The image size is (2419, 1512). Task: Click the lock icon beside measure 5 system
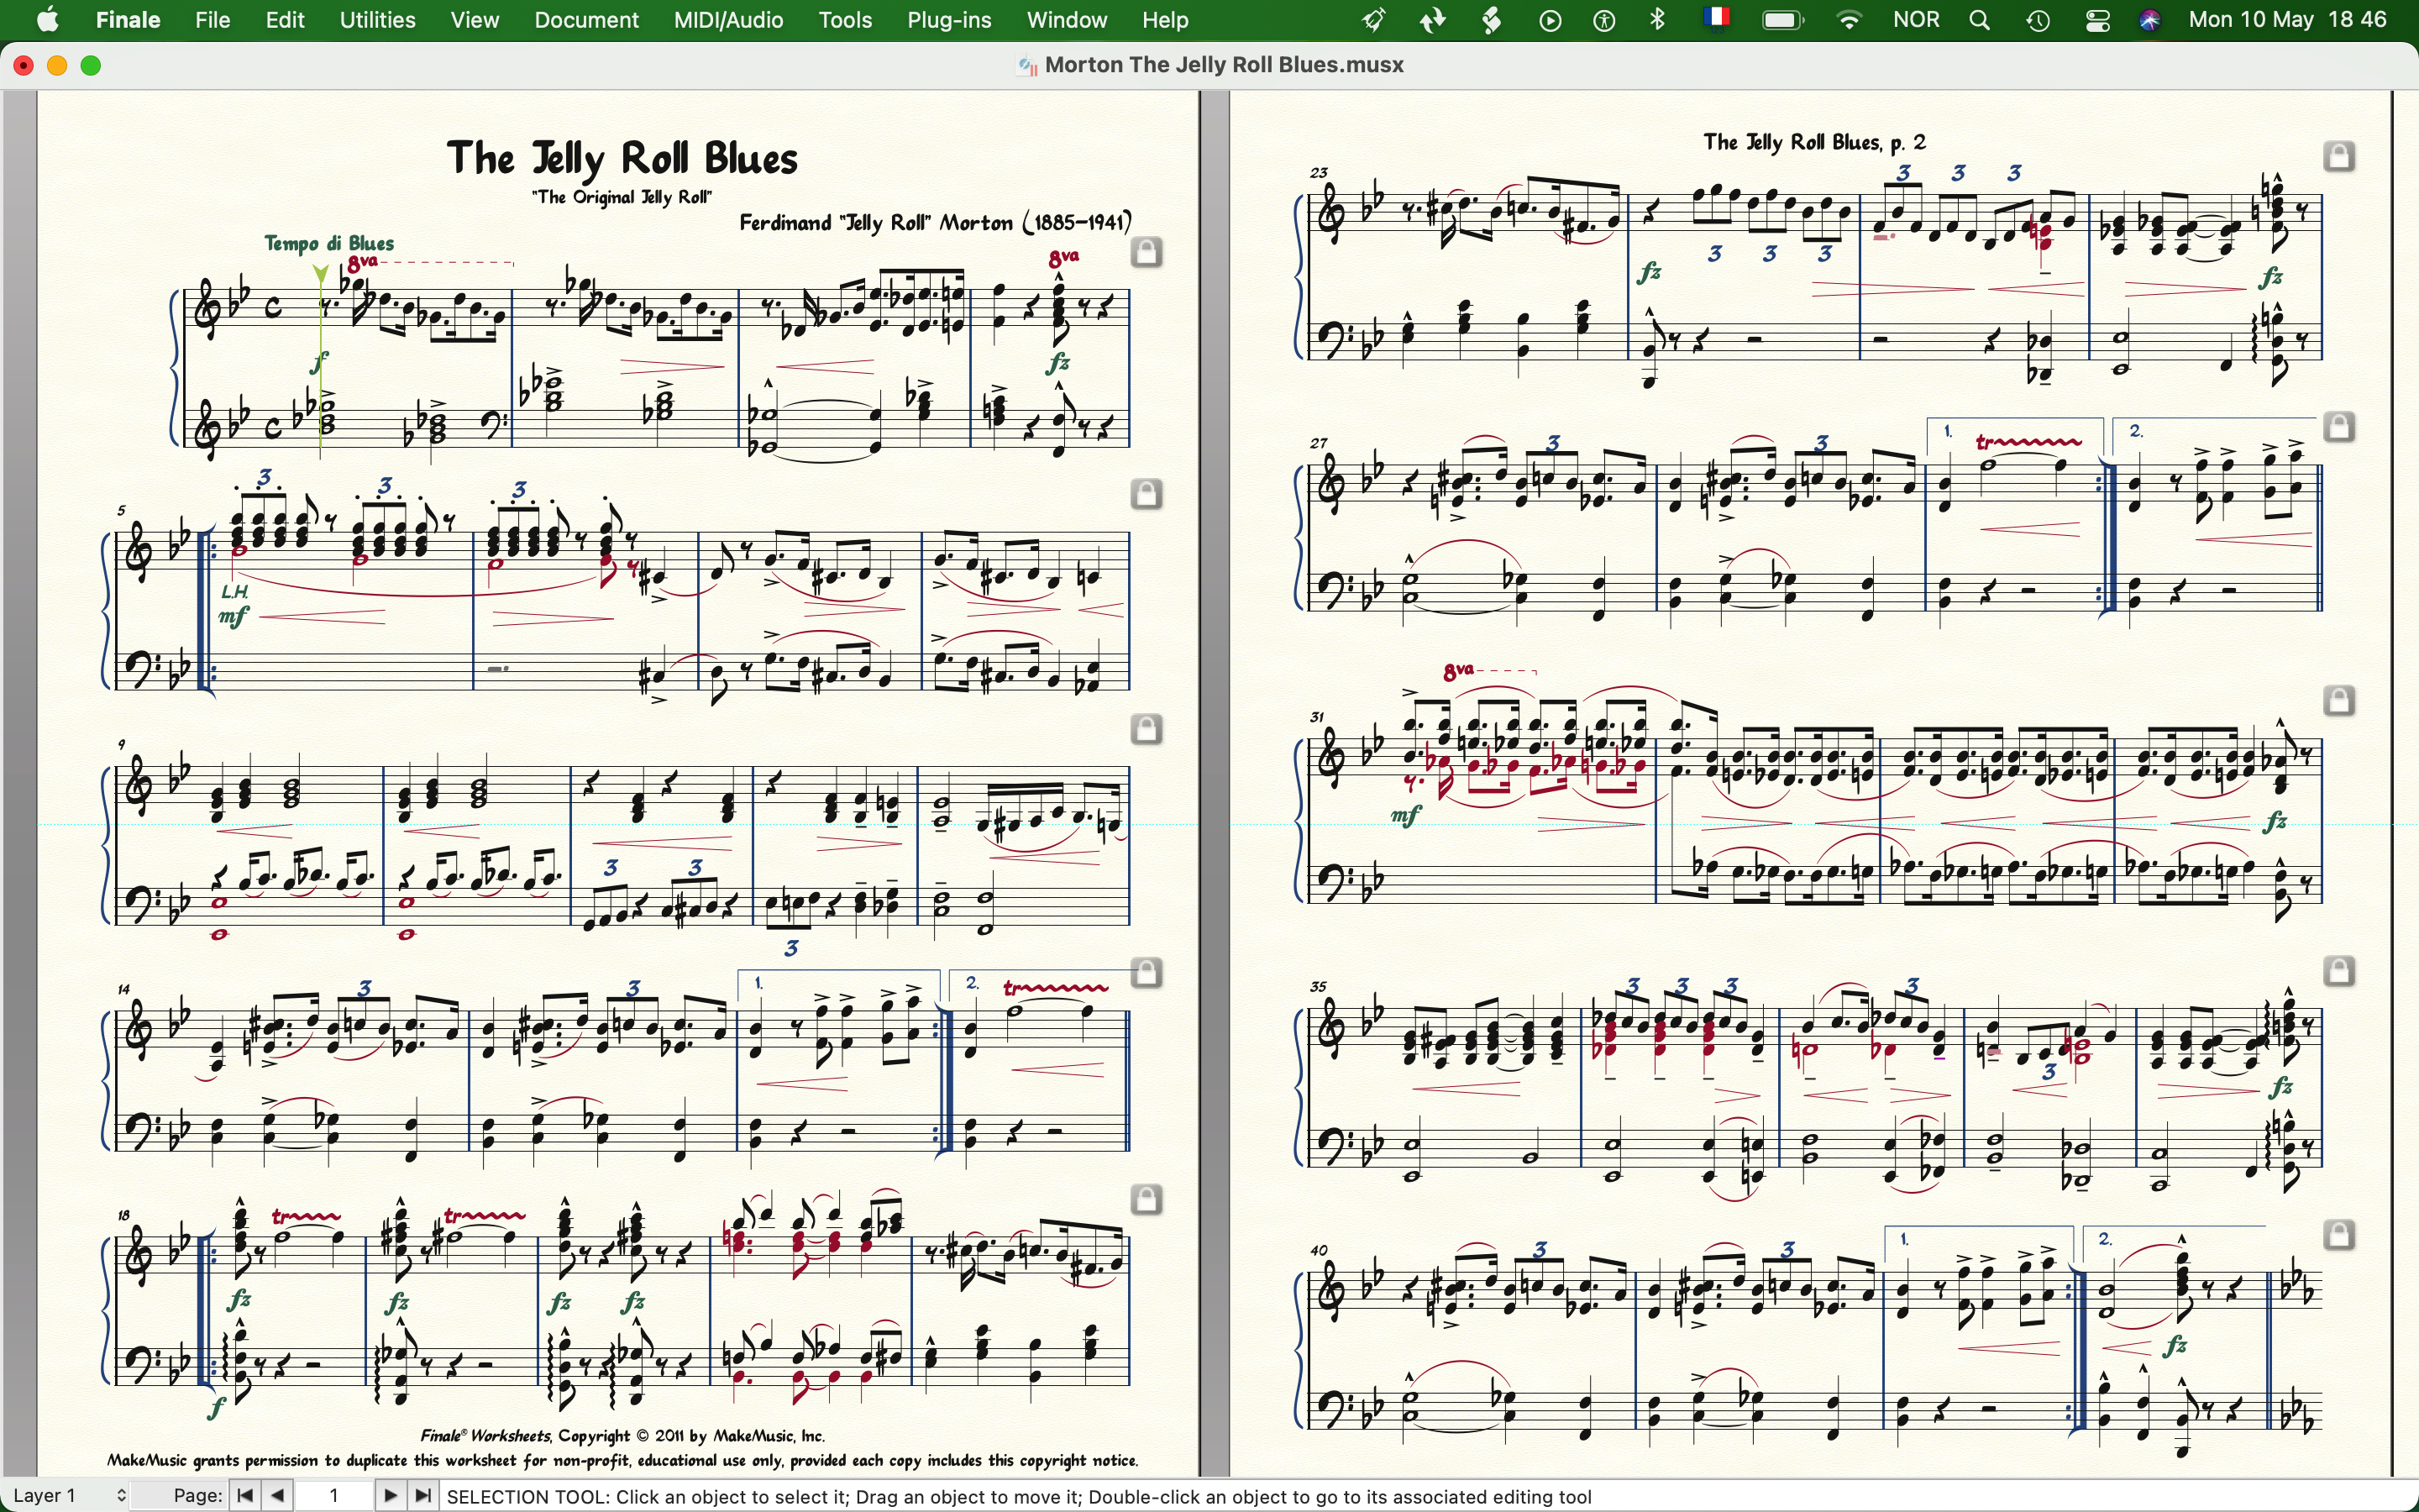click(1148, 494)
